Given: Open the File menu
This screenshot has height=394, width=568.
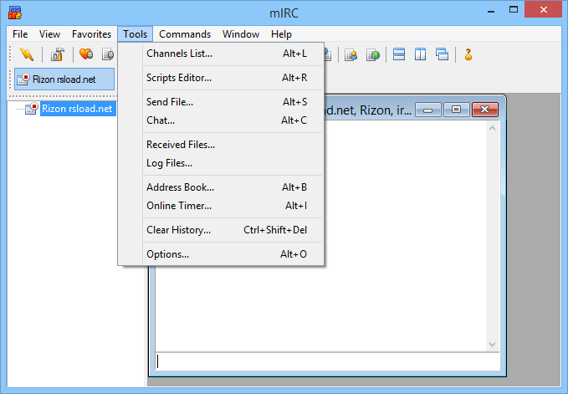Looking at the screenshot, I should click(20, 34).
